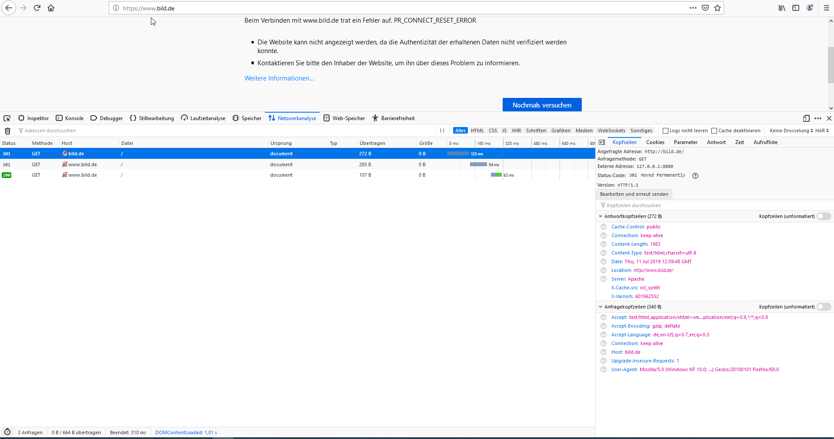Reload the page with the refresh icon
Viewport: 834px width, 439px height.
tap(37, 8)
